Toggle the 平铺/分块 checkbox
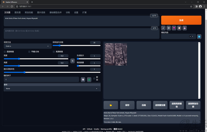207x132 pixels. (x=29, y=52)
